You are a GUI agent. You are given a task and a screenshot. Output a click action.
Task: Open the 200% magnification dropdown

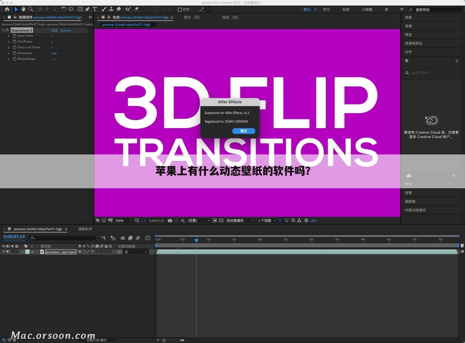124,220
